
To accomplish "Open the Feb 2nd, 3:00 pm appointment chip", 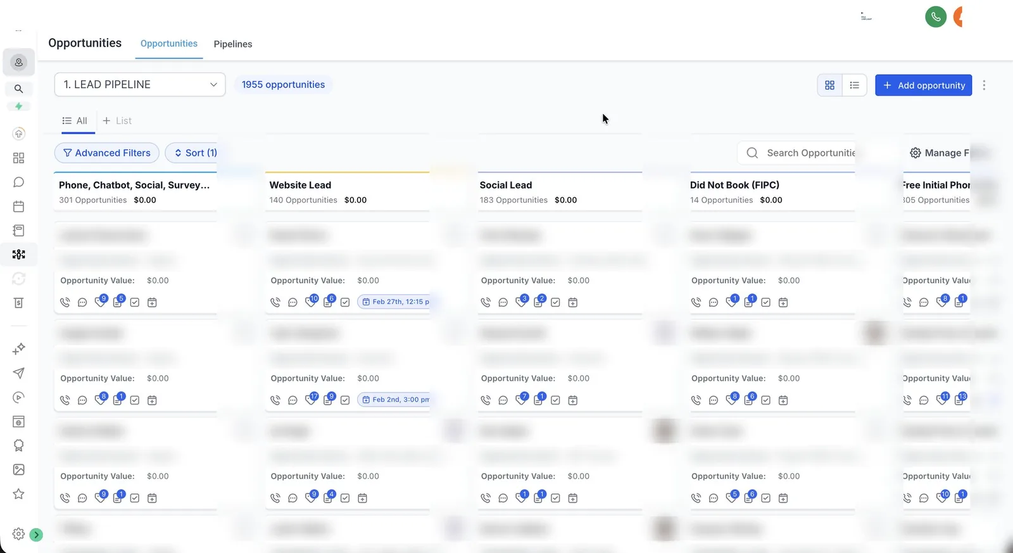I will [x=395, y=400].
